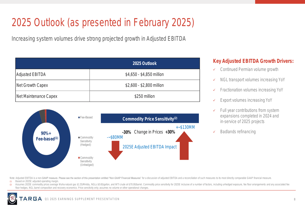This screenshot has width=305, height=209.
Task: Click '2025E Adjusted EBITDA Impact' text
Action: pyautogui.click(x=149, y=147)
